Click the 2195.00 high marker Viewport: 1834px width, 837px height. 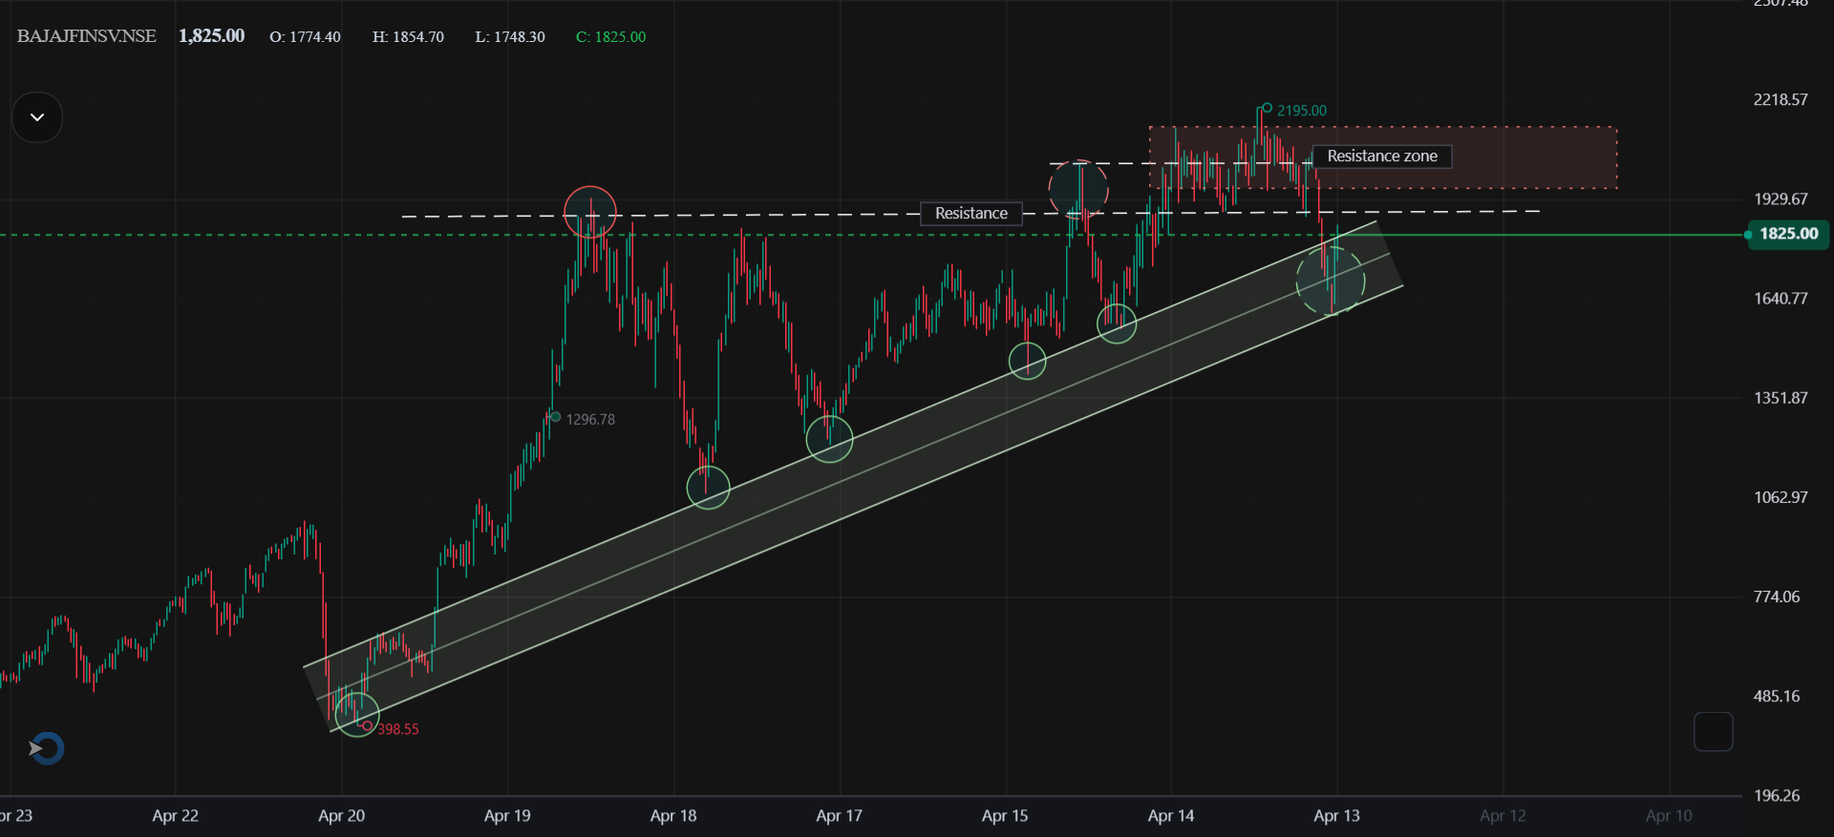(1302, 111)
